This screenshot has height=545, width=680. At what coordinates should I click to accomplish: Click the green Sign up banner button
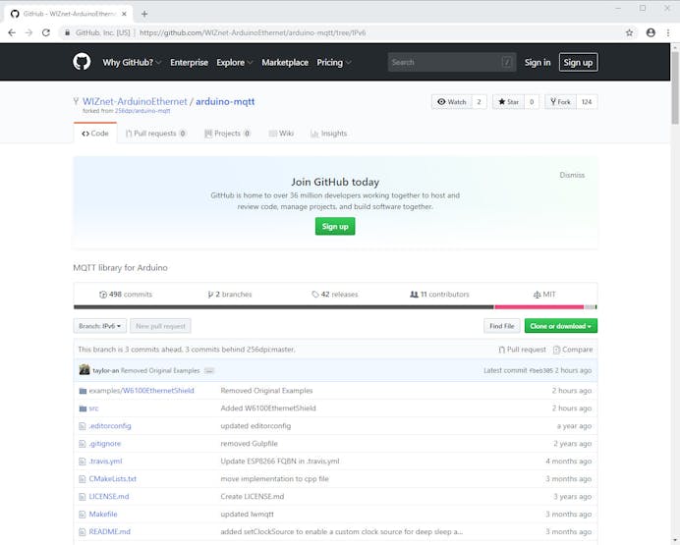tap(335, 226)
